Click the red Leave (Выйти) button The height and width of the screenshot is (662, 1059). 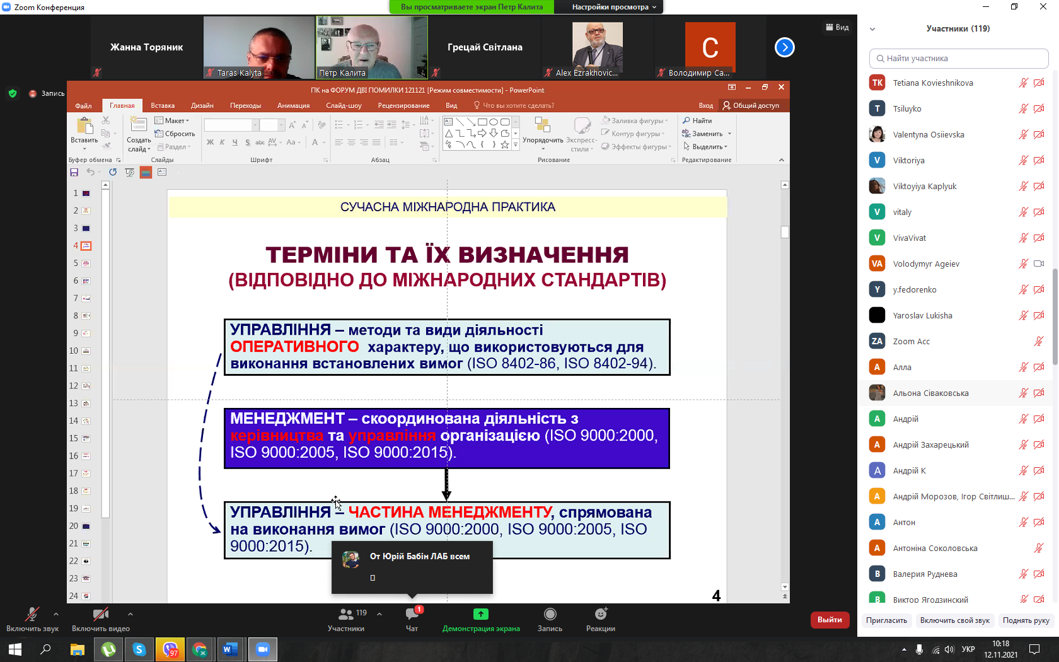830,620
